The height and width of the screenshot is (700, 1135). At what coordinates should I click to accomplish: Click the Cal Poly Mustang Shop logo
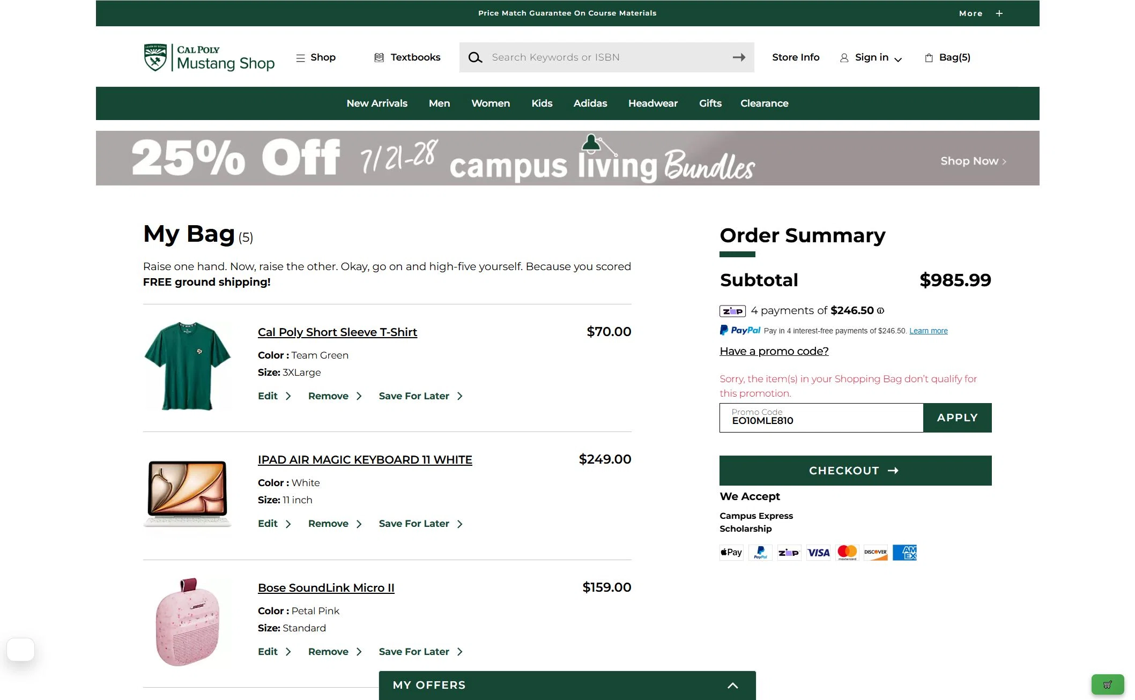tap(209, 57)
